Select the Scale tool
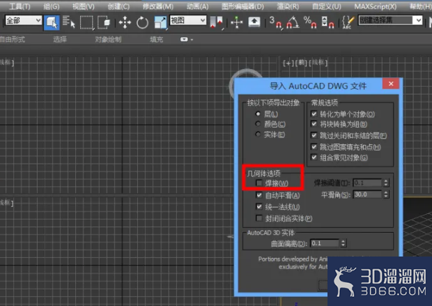432x306 pixels. coord(160,22)
